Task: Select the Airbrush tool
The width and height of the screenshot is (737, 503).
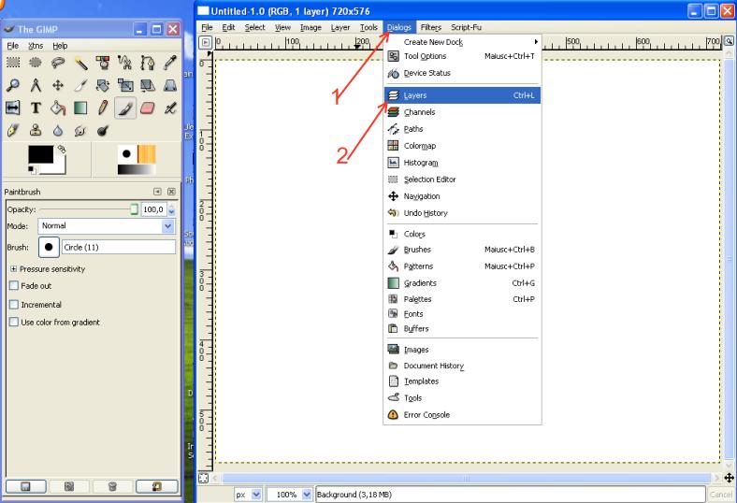Action: click(170, 108)
